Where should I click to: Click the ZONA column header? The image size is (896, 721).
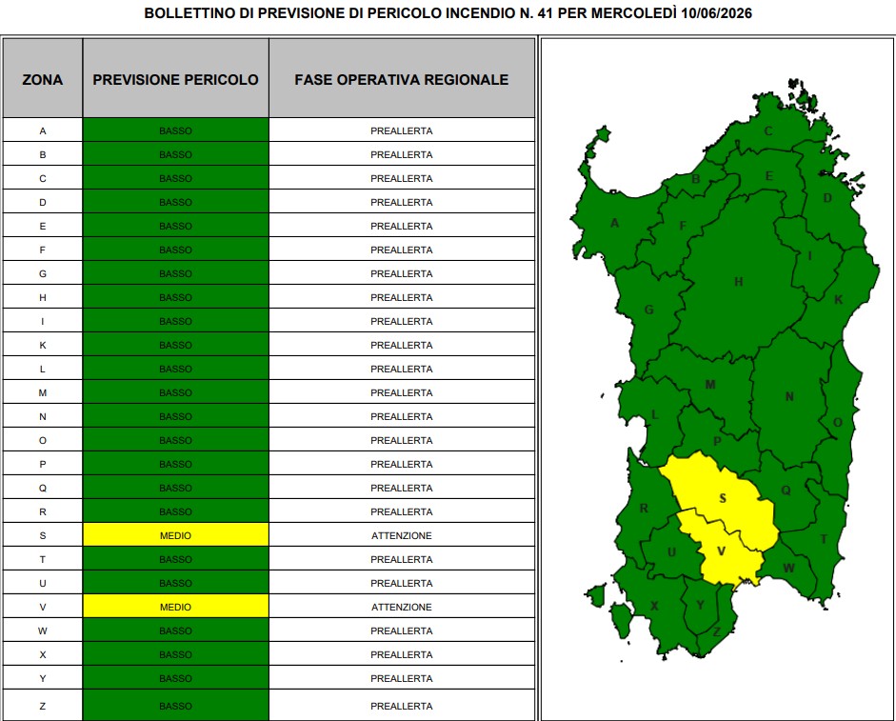click(43, 79)
